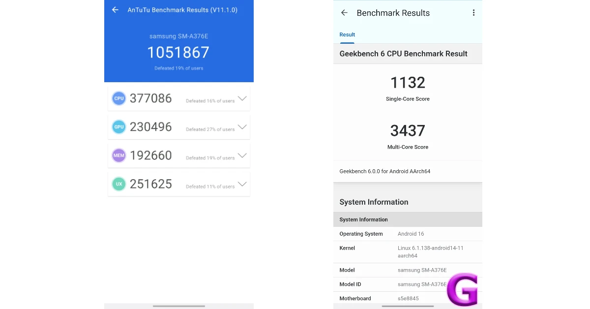Click the 'Operating System' row label
This screenshot has width=590, height=309.
click(x=361, y=234)
